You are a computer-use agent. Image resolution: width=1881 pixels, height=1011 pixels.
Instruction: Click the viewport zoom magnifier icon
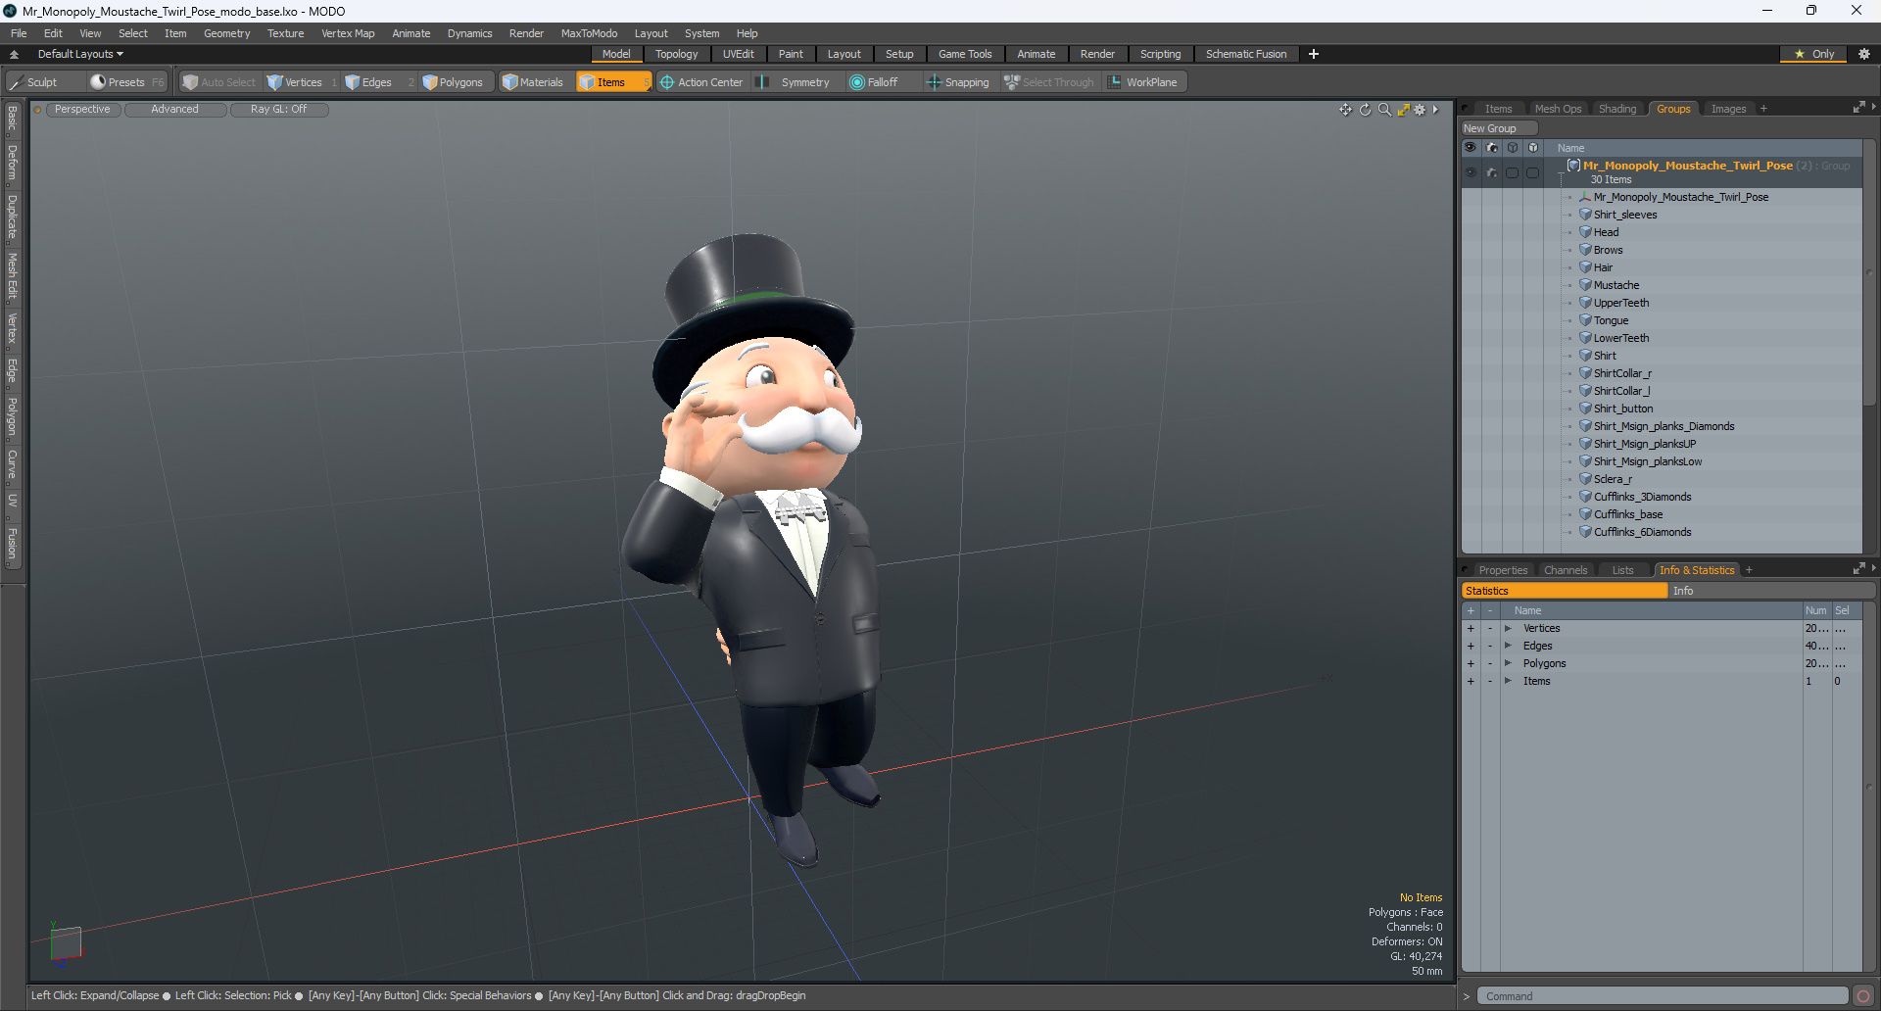1384,110
